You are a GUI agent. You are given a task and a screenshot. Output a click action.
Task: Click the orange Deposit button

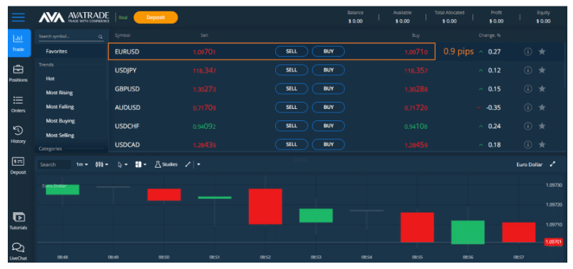coord(156,17)
